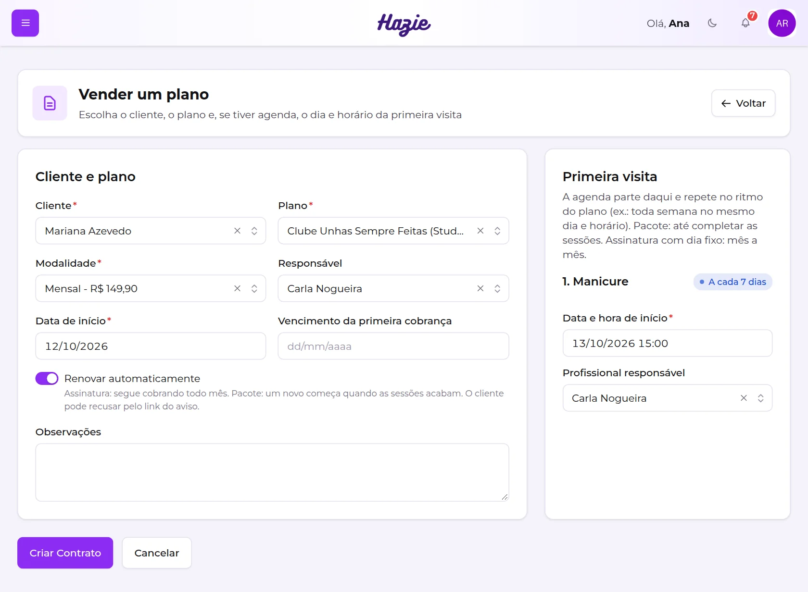Viewport: 808px width, 592px height.
Task: Open the hamburger menu
Action: [25, 23]
